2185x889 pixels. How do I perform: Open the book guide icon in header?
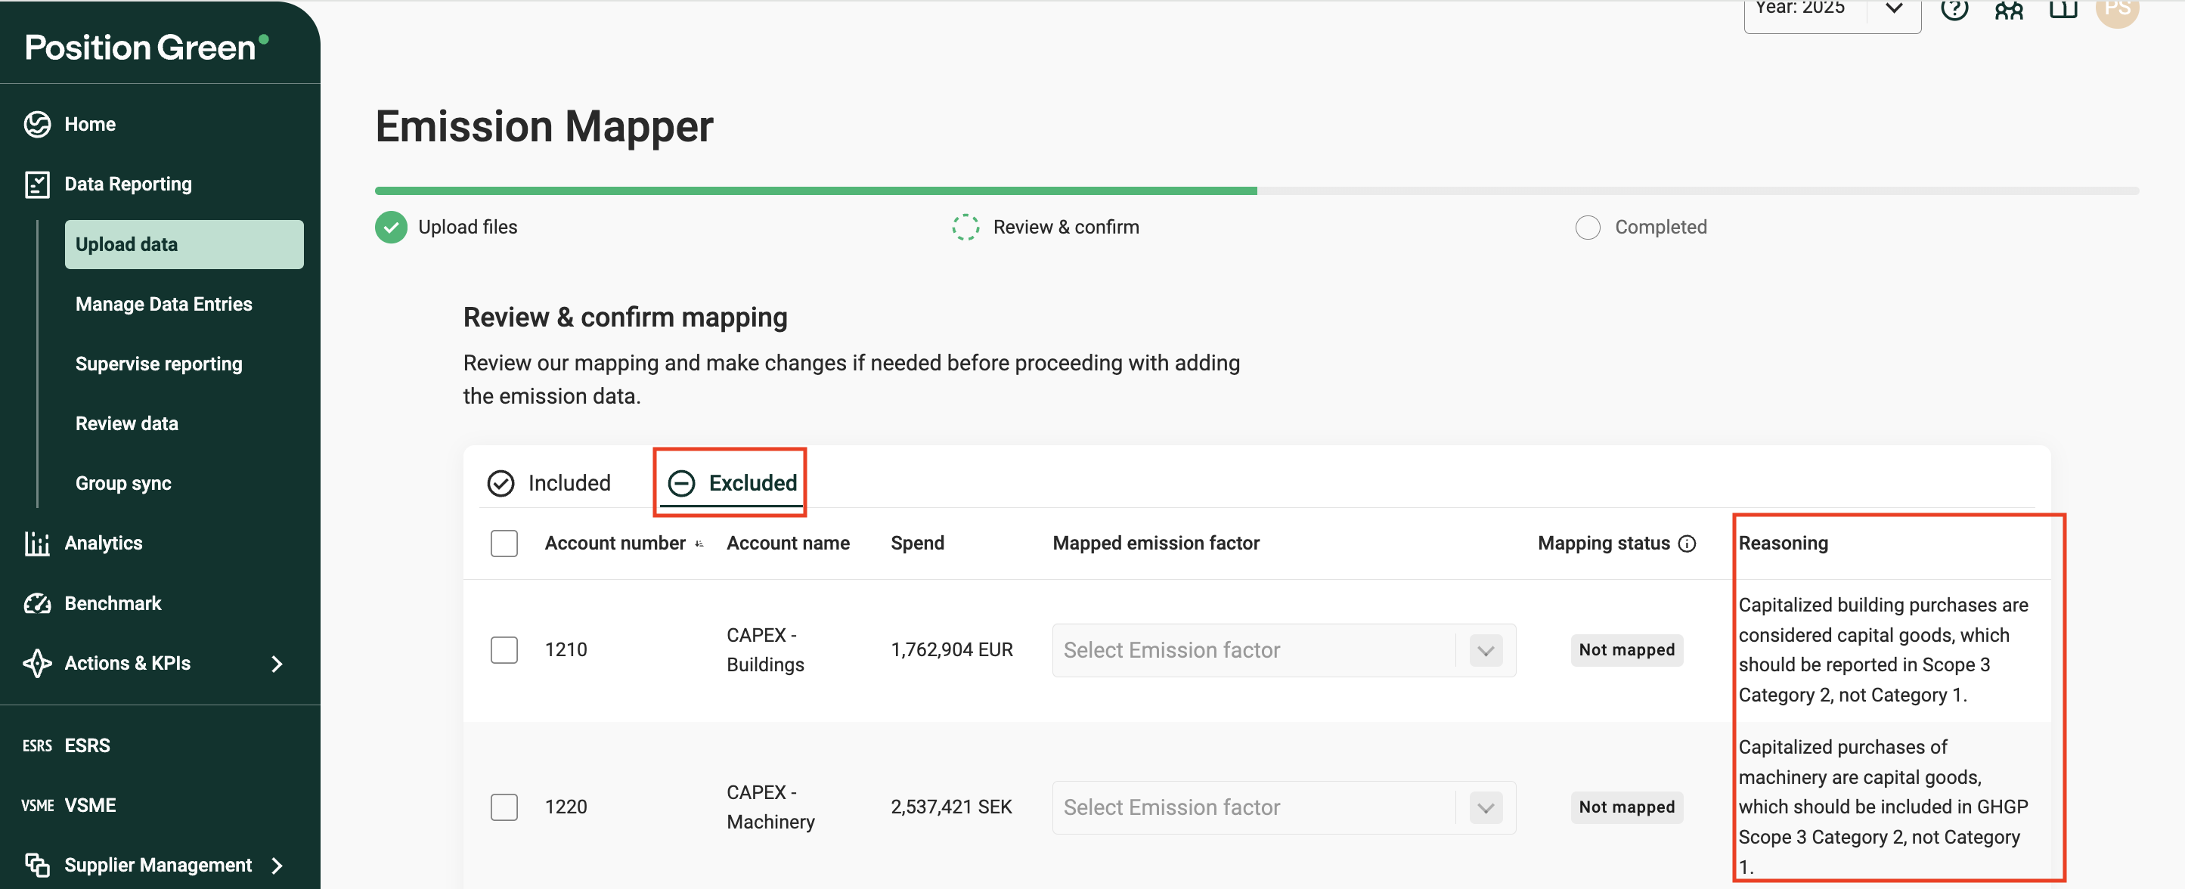2063,8
